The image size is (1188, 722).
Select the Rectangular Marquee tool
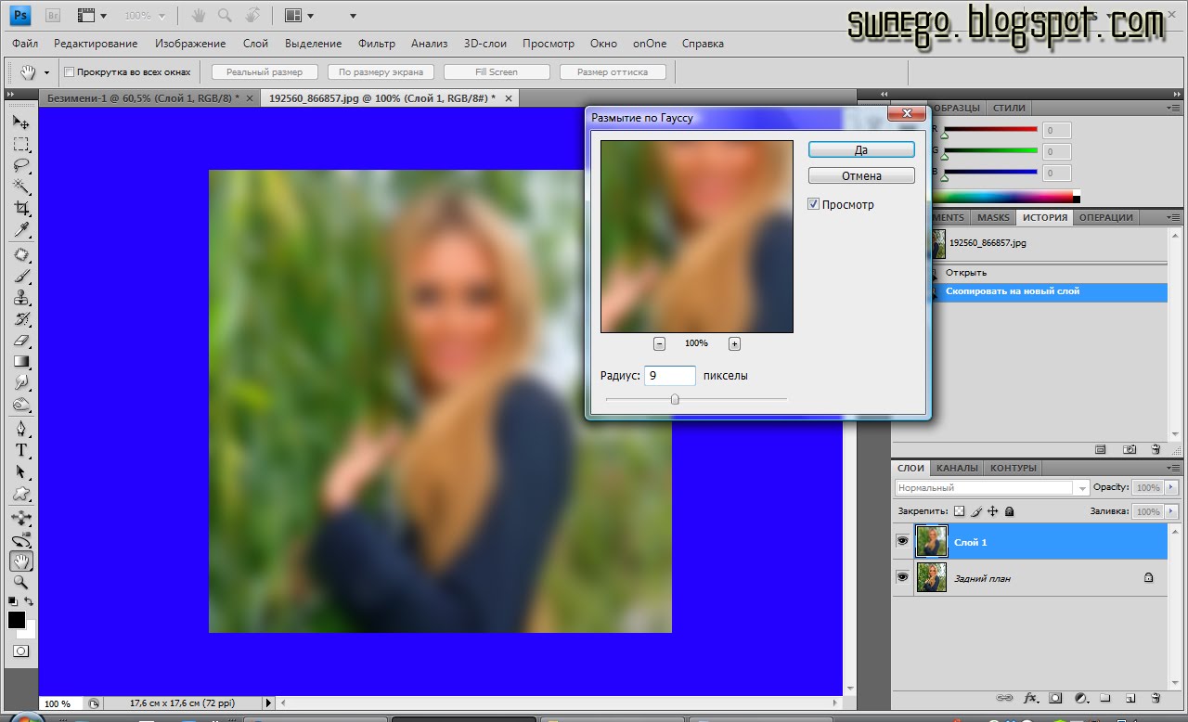(20, 144)
